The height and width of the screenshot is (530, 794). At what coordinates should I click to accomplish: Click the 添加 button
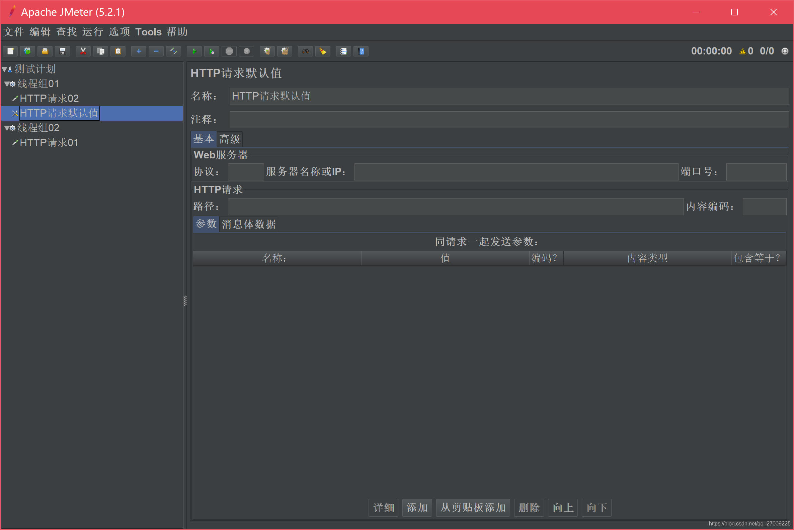point(417,507)
